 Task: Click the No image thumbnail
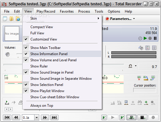point(12,33)
